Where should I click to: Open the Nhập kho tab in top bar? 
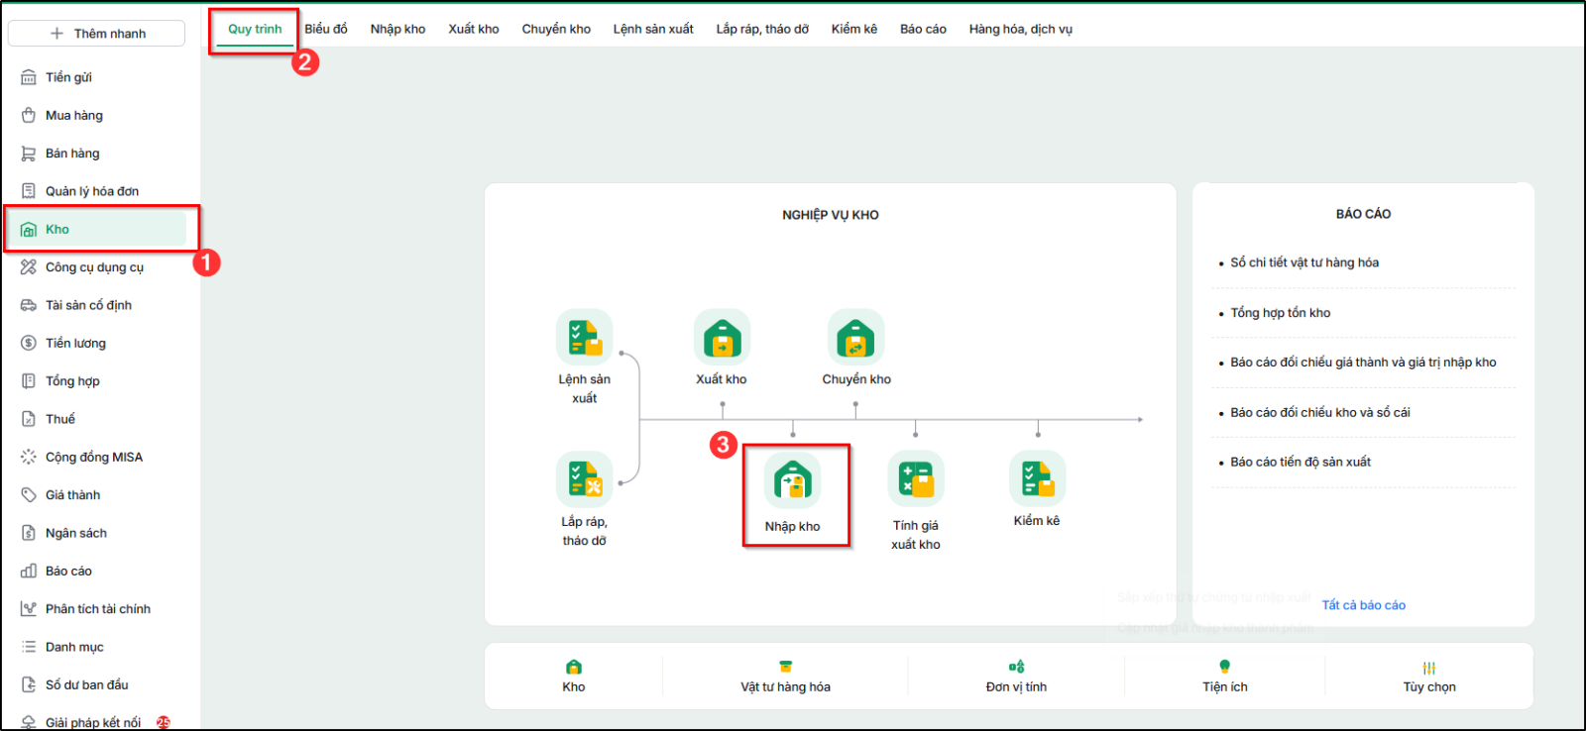pos(397,29)
